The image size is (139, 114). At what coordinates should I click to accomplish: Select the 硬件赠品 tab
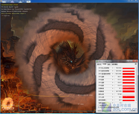pyautogui.click(x=115, y=64)
